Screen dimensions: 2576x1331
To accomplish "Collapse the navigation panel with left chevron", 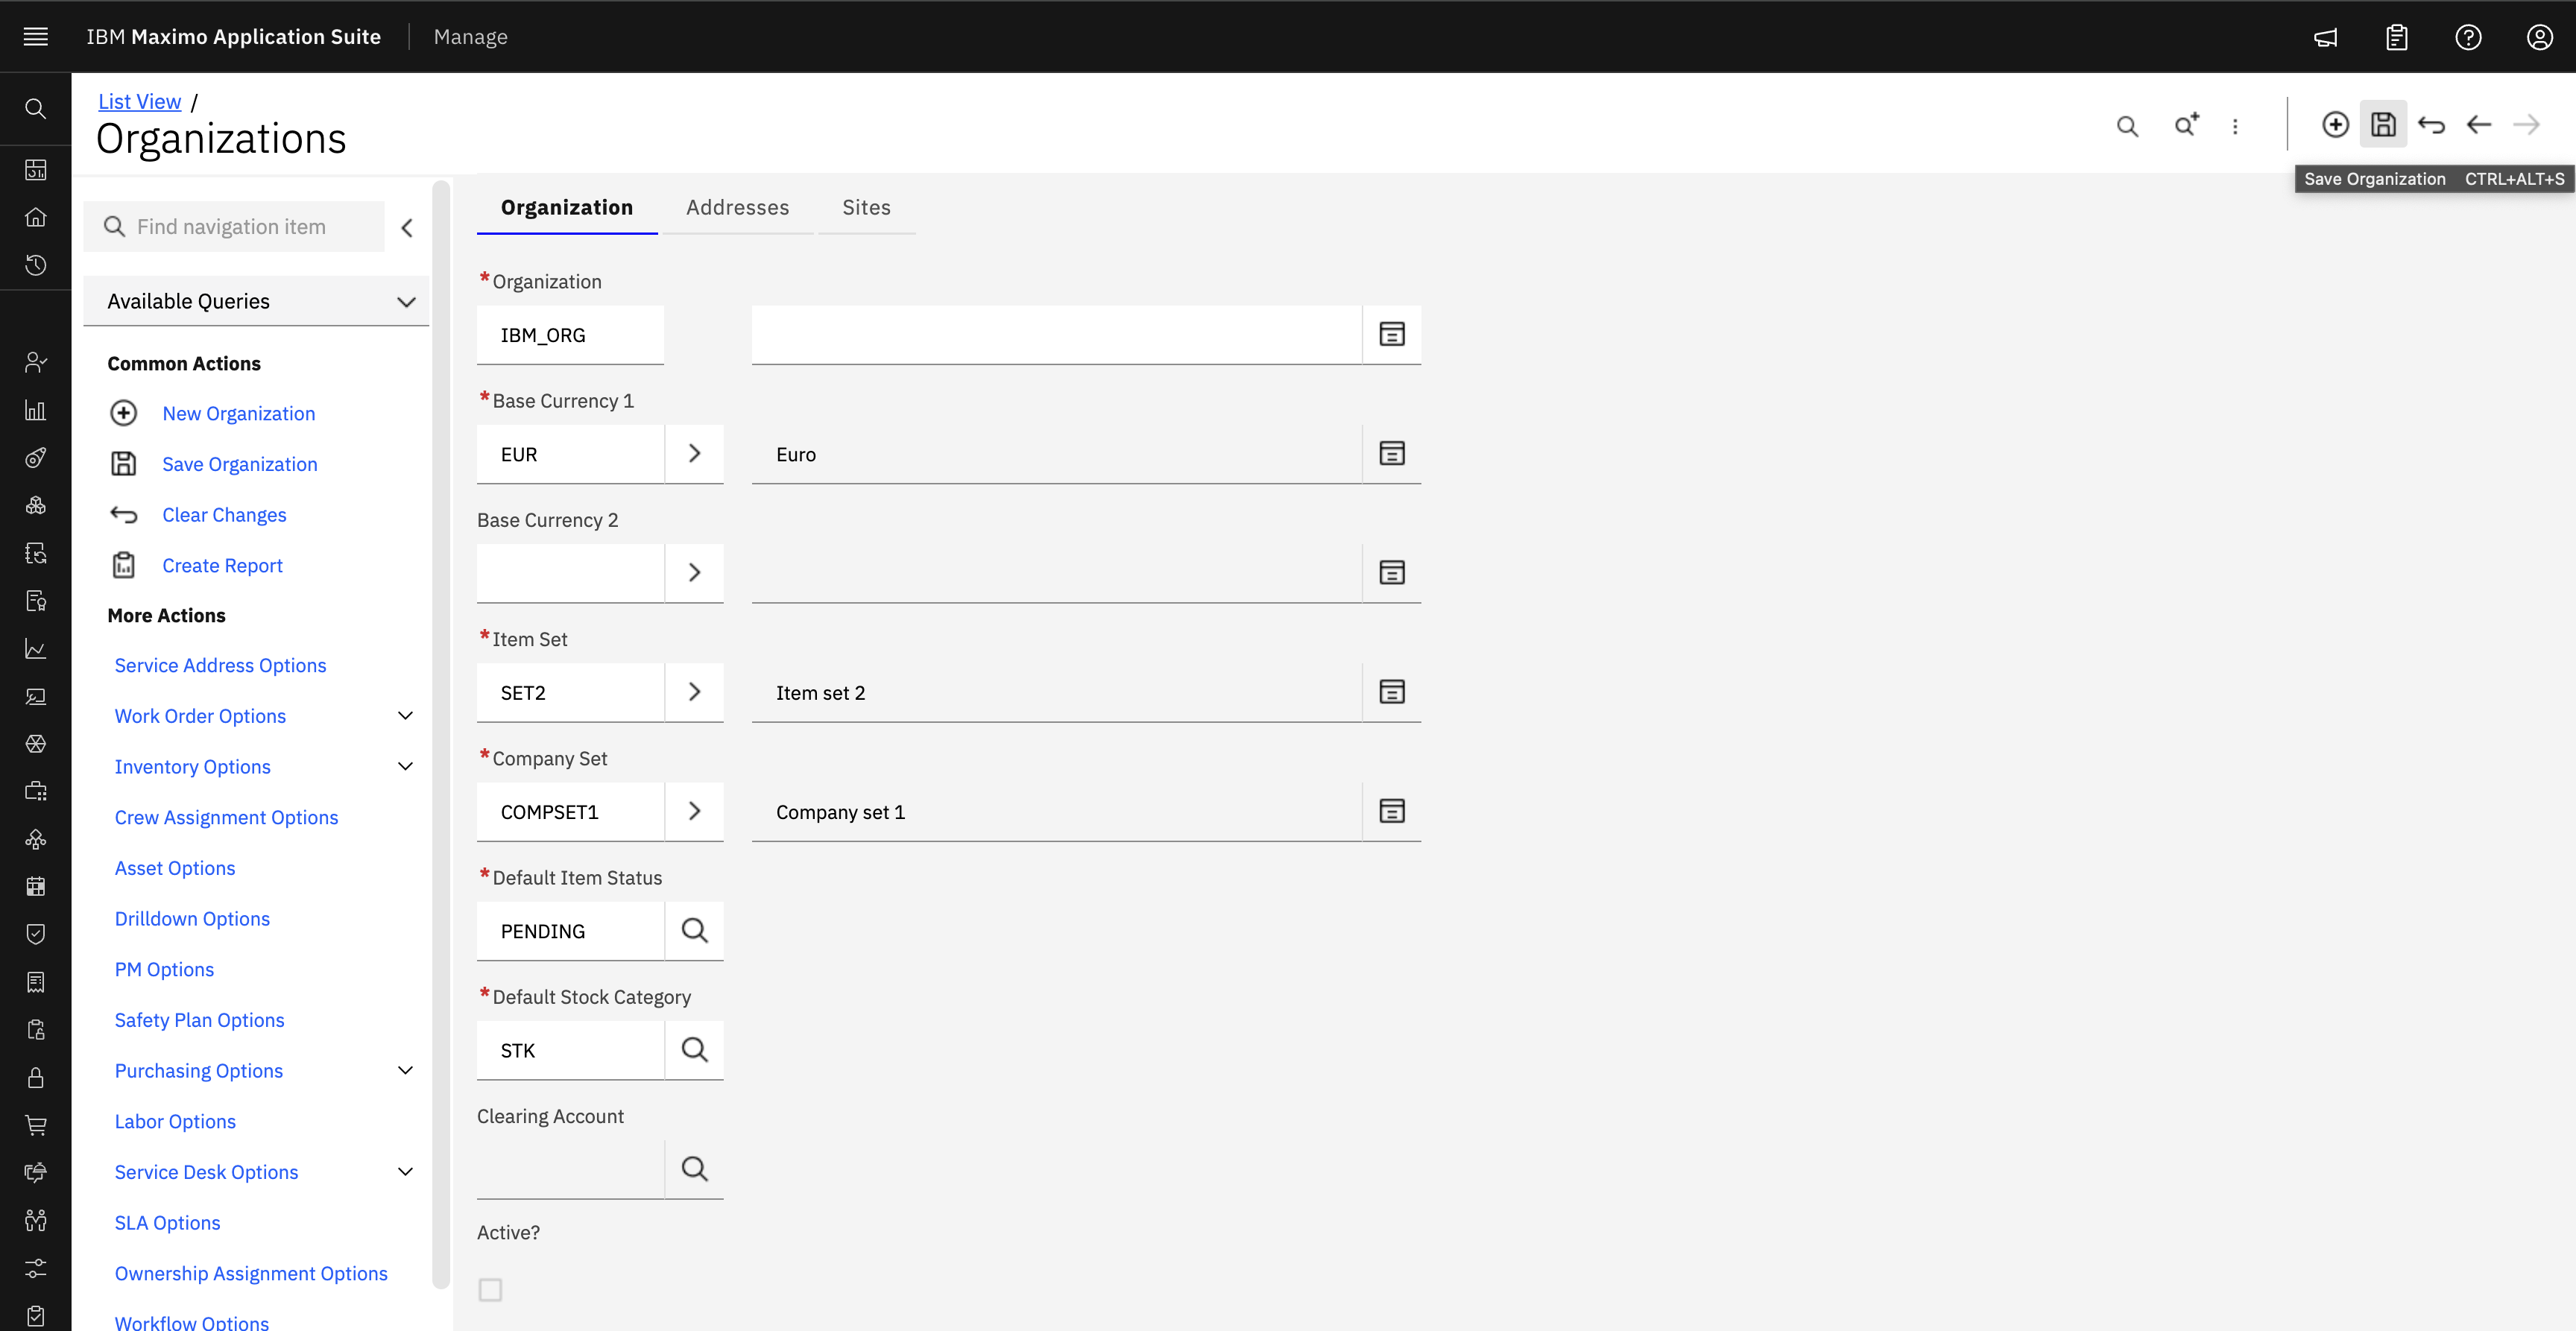I will pyautogui.click(x=407, y=227).
